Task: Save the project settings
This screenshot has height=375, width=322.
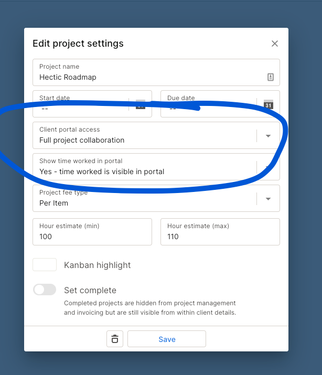Action: point(167,339)
